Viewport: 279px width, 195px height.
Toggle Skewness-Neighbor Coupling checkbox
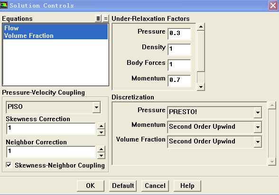pyautogui.click(x=9, y=165)
